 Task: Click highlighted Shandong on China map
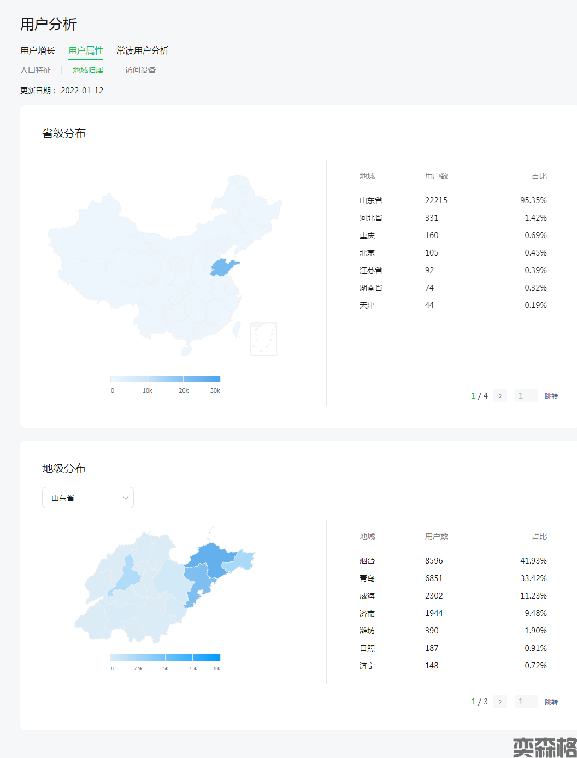tap(223, 268)
